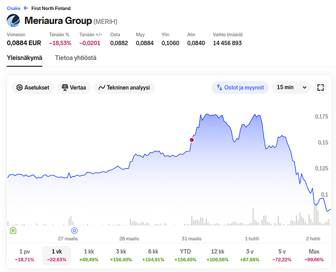Click the 0,175 price axis label
The height and width of the screenshot is (272, 336).
(x=321, y=116)
